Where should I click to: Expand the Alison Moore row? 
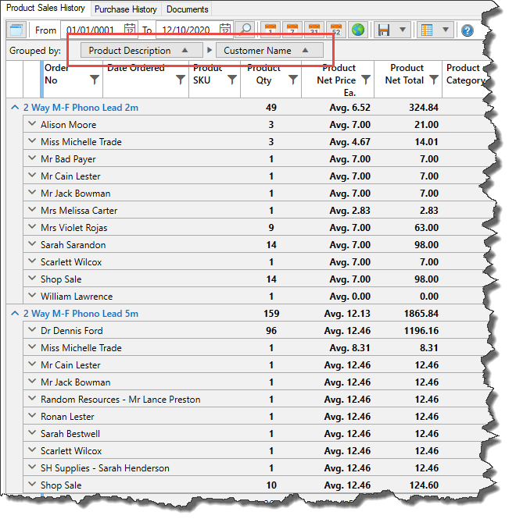[31, 125]
